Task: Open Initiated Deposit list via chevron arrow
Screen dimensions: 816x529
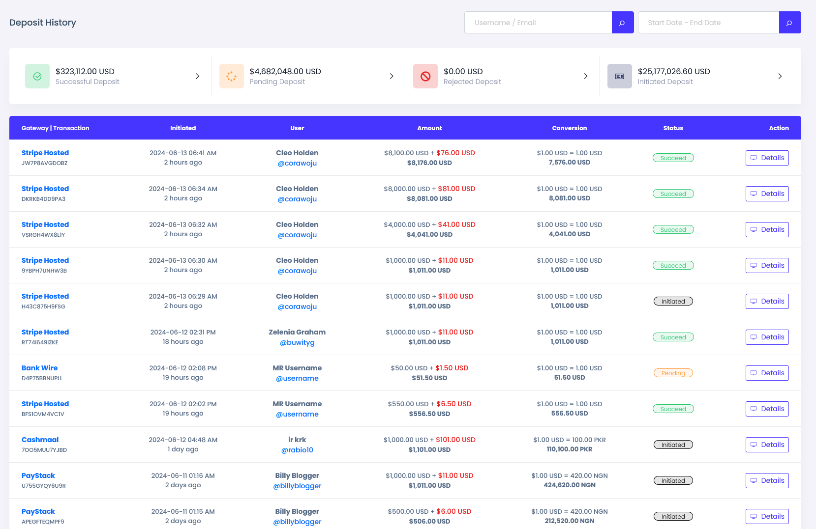Action: click(780, 76)
